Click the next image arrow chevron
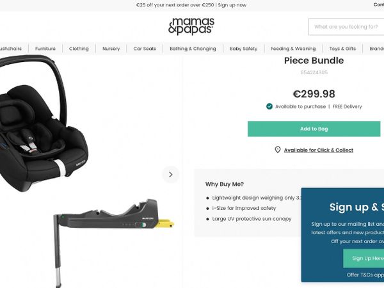The height and width of the screenshot is (288, 384). click(x=171, y=175)
